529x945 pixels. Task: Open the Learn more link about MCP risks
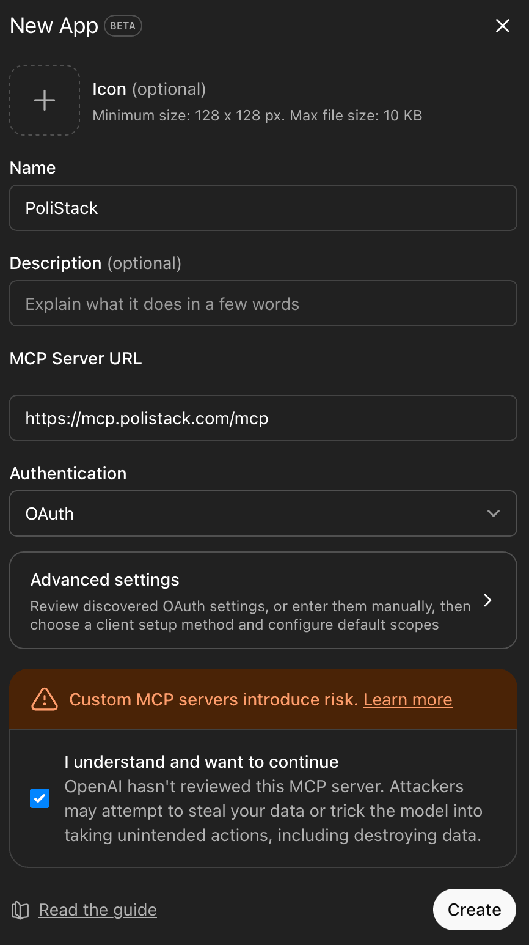407,699
